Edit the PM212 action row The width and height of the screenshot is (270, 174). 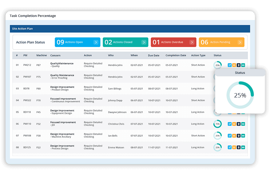(229, 65)
